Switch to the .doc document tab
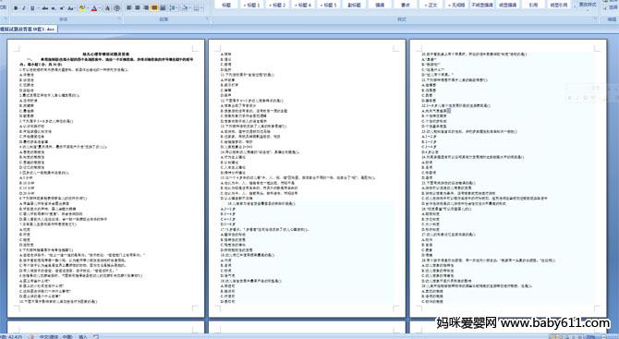This screenshot has height=339, width=619. coord(29,29)
